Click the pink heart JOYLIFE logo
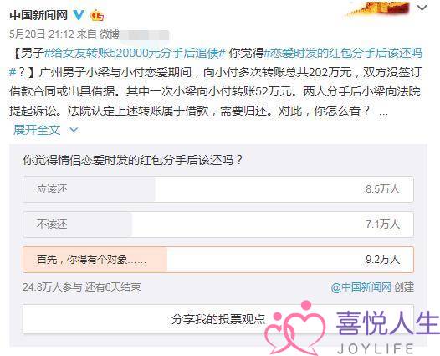This screenshot has height=356, width=440. click(294, 328)
